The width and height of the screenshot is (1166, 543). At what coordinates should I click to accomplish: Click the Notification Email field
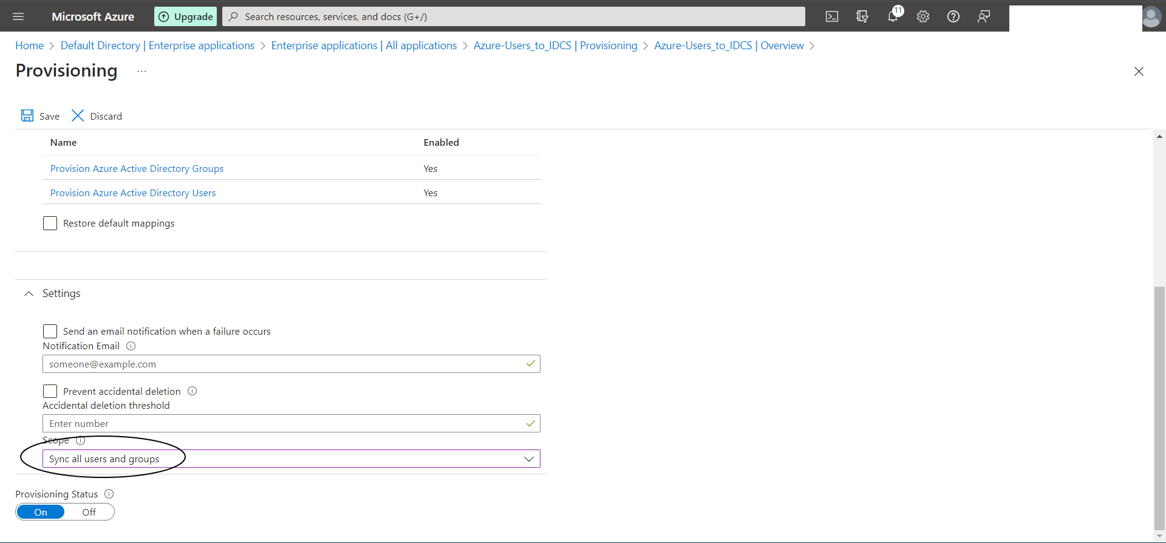291,364
